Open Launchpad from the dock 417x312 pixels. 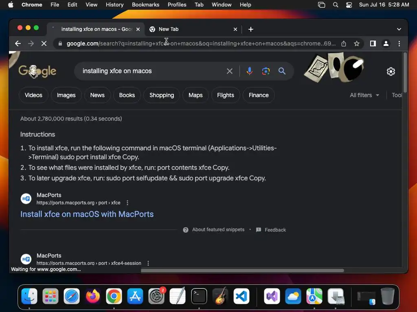click(x=50, y=296)
